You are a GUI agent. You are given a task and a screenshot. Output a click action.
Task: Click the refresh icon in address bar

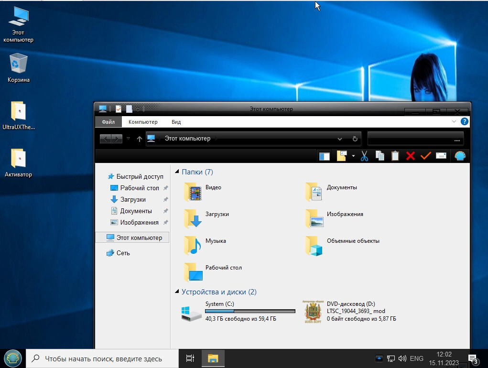point(355,139)
